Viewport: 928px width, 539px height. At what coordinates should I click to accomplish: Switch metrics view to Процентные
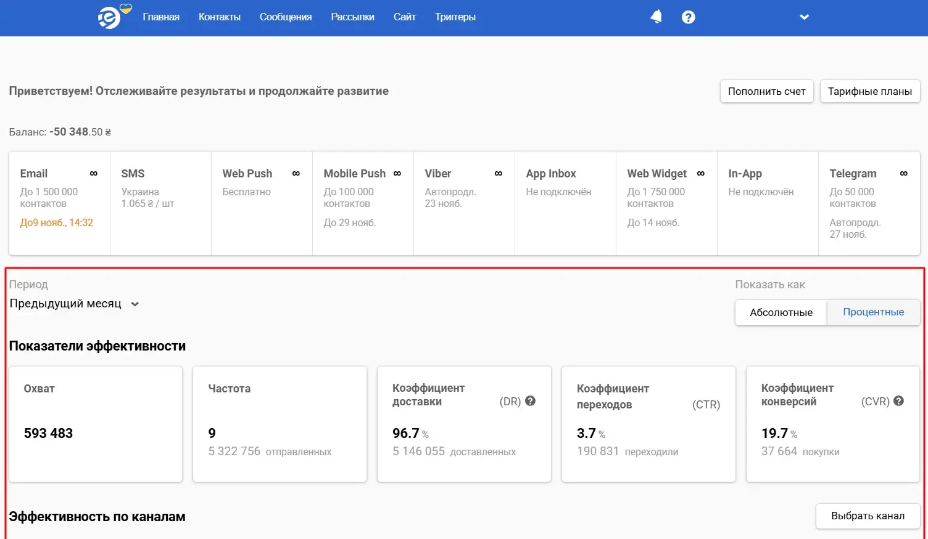[873, 312]
